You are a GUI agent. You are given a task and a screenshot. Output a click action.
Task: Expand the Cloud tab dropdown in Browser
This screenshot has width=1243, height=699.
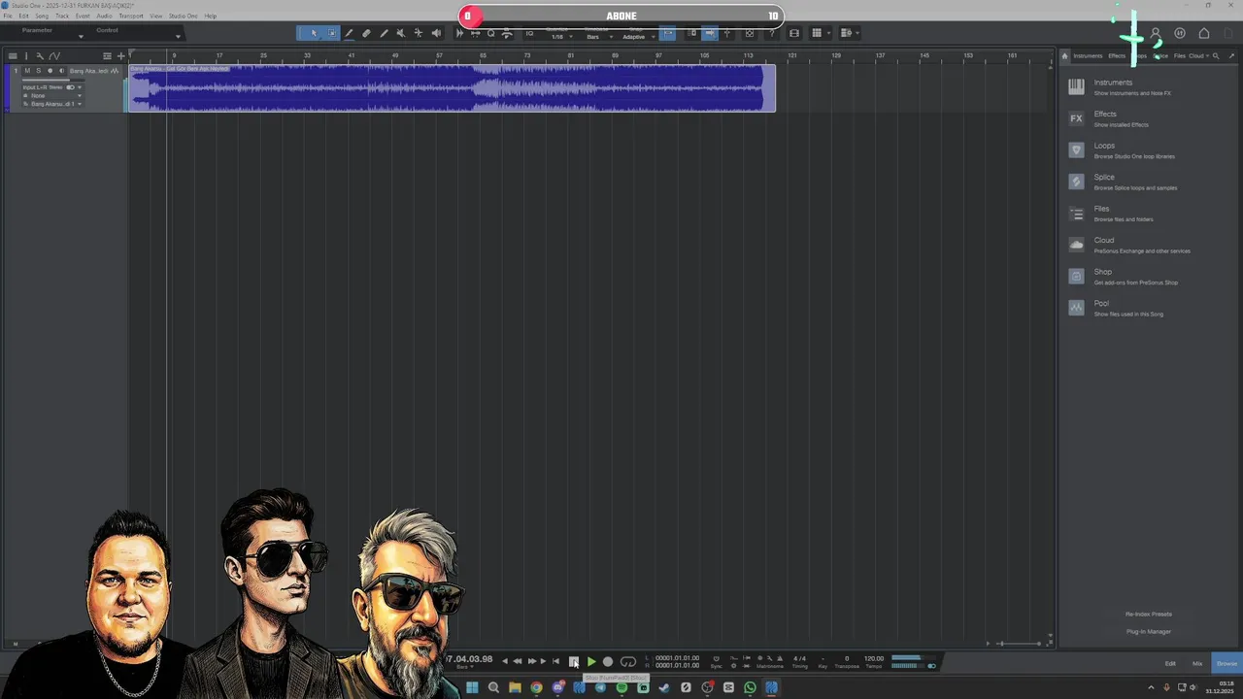pyautogui.click(x=1207, y=55)
